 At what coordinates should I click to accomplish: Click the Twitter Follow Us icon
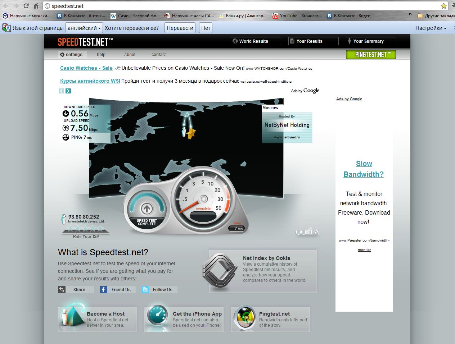(145, 290)
